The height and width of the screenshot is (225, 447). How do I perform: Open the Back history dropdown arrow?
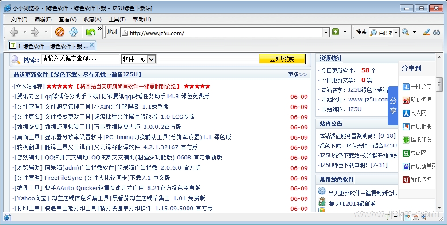24,32
